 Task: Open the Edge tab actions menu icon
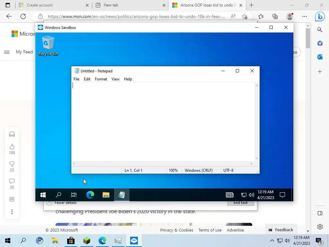click(8, 5)
